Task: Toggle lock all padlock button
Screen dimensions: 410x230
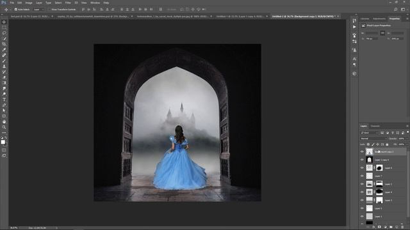Action: tap(387, 144)
